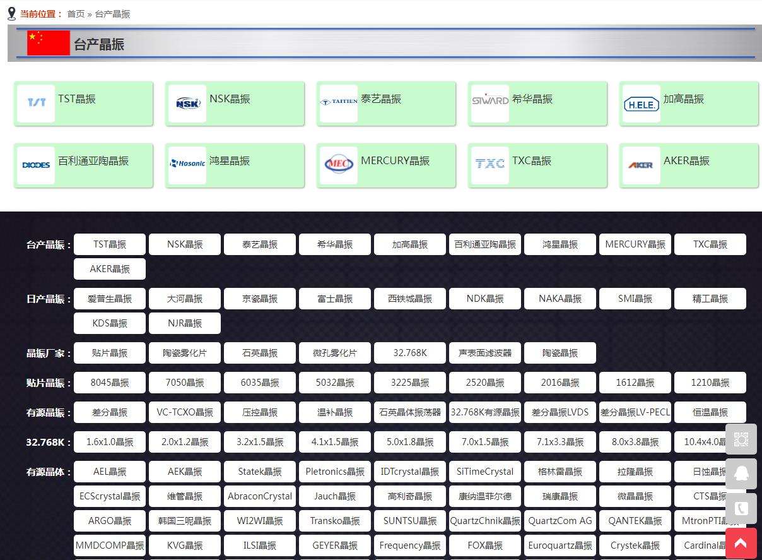Select the Euroquartz晶振 tag
Screen dimensions: 762x560
click(560, 545)
